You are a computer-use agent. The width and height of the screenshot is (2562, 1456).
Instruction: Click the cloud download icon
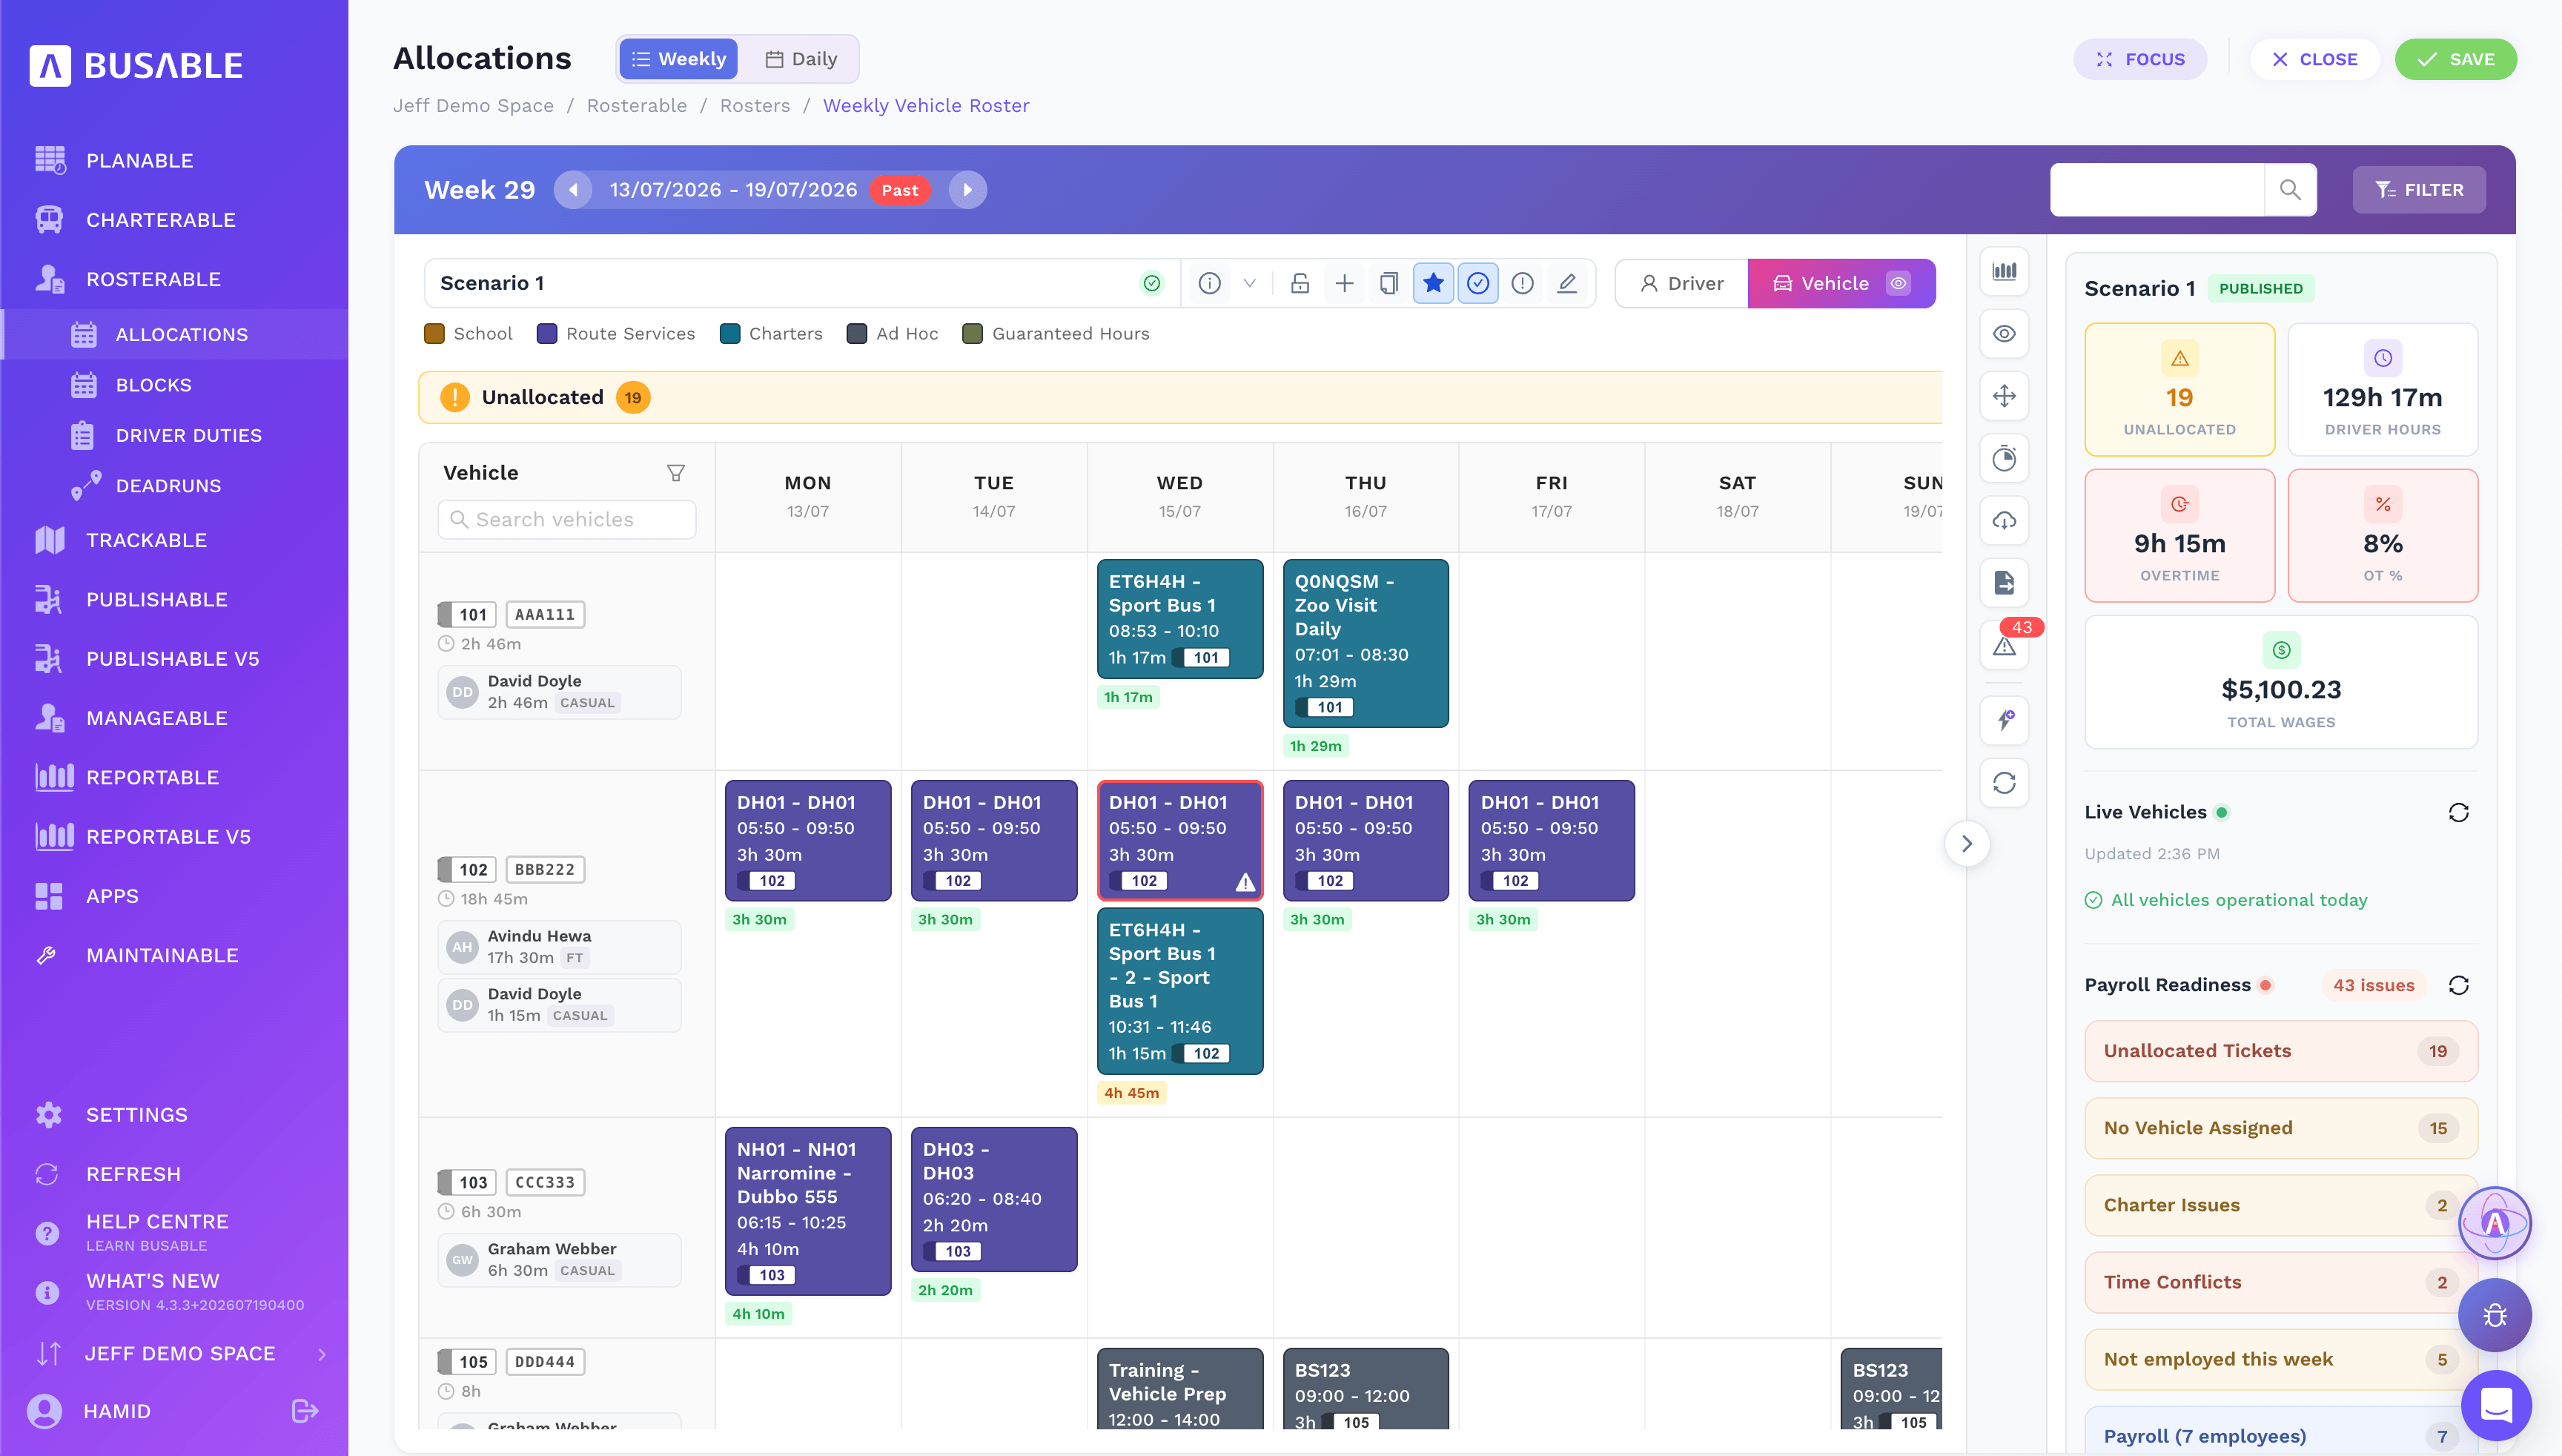[x=2004, y=520]
